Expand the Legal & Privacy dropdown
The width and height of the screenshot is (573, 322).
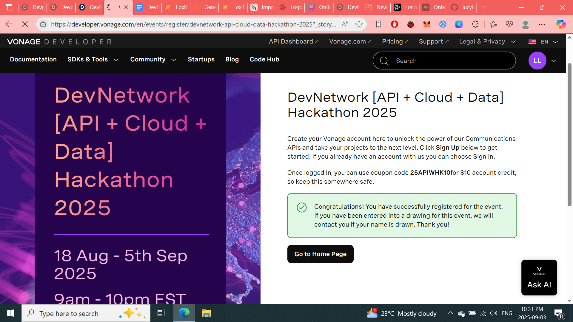point(487,42)
